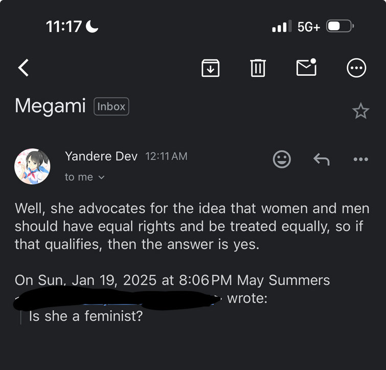Screen dimensions: 386x370
Task: Open message options three-dot menu
Action: point(360,160)
